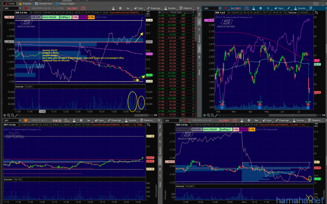This screenshot has width=327, height=204.
Task: Open the Drawings menu on the SPY chart
Action: pos(114,120)
